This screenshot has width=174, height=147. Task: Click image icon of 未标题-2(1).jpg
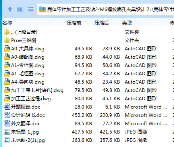click(x=7, y=140)
